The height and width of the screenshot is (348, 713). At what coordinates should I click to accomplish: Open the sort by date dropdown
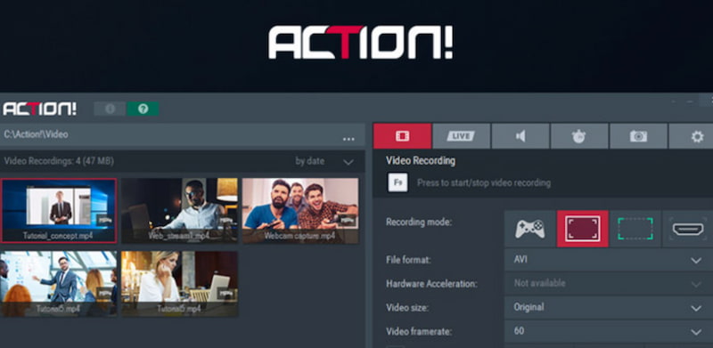324,161
